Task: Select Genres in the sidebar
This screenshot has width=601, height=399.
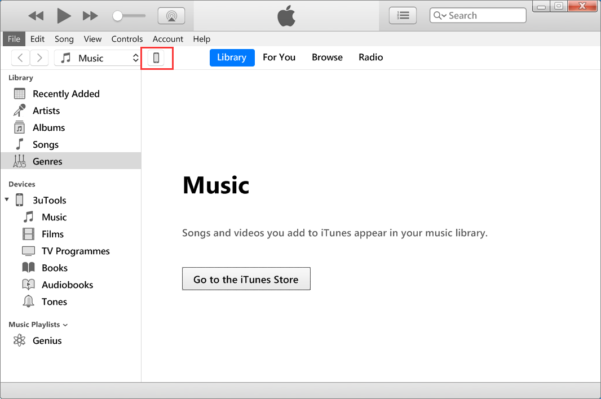Action: (x=71, y=161)
